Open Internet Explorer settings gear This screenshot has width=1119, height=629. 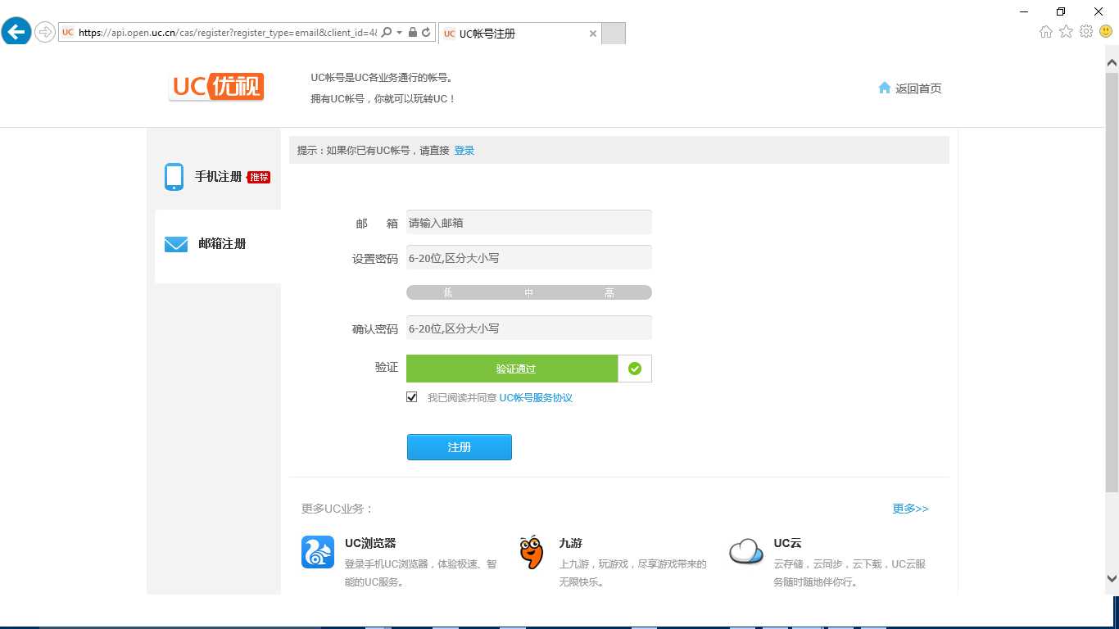(1085, 31)
